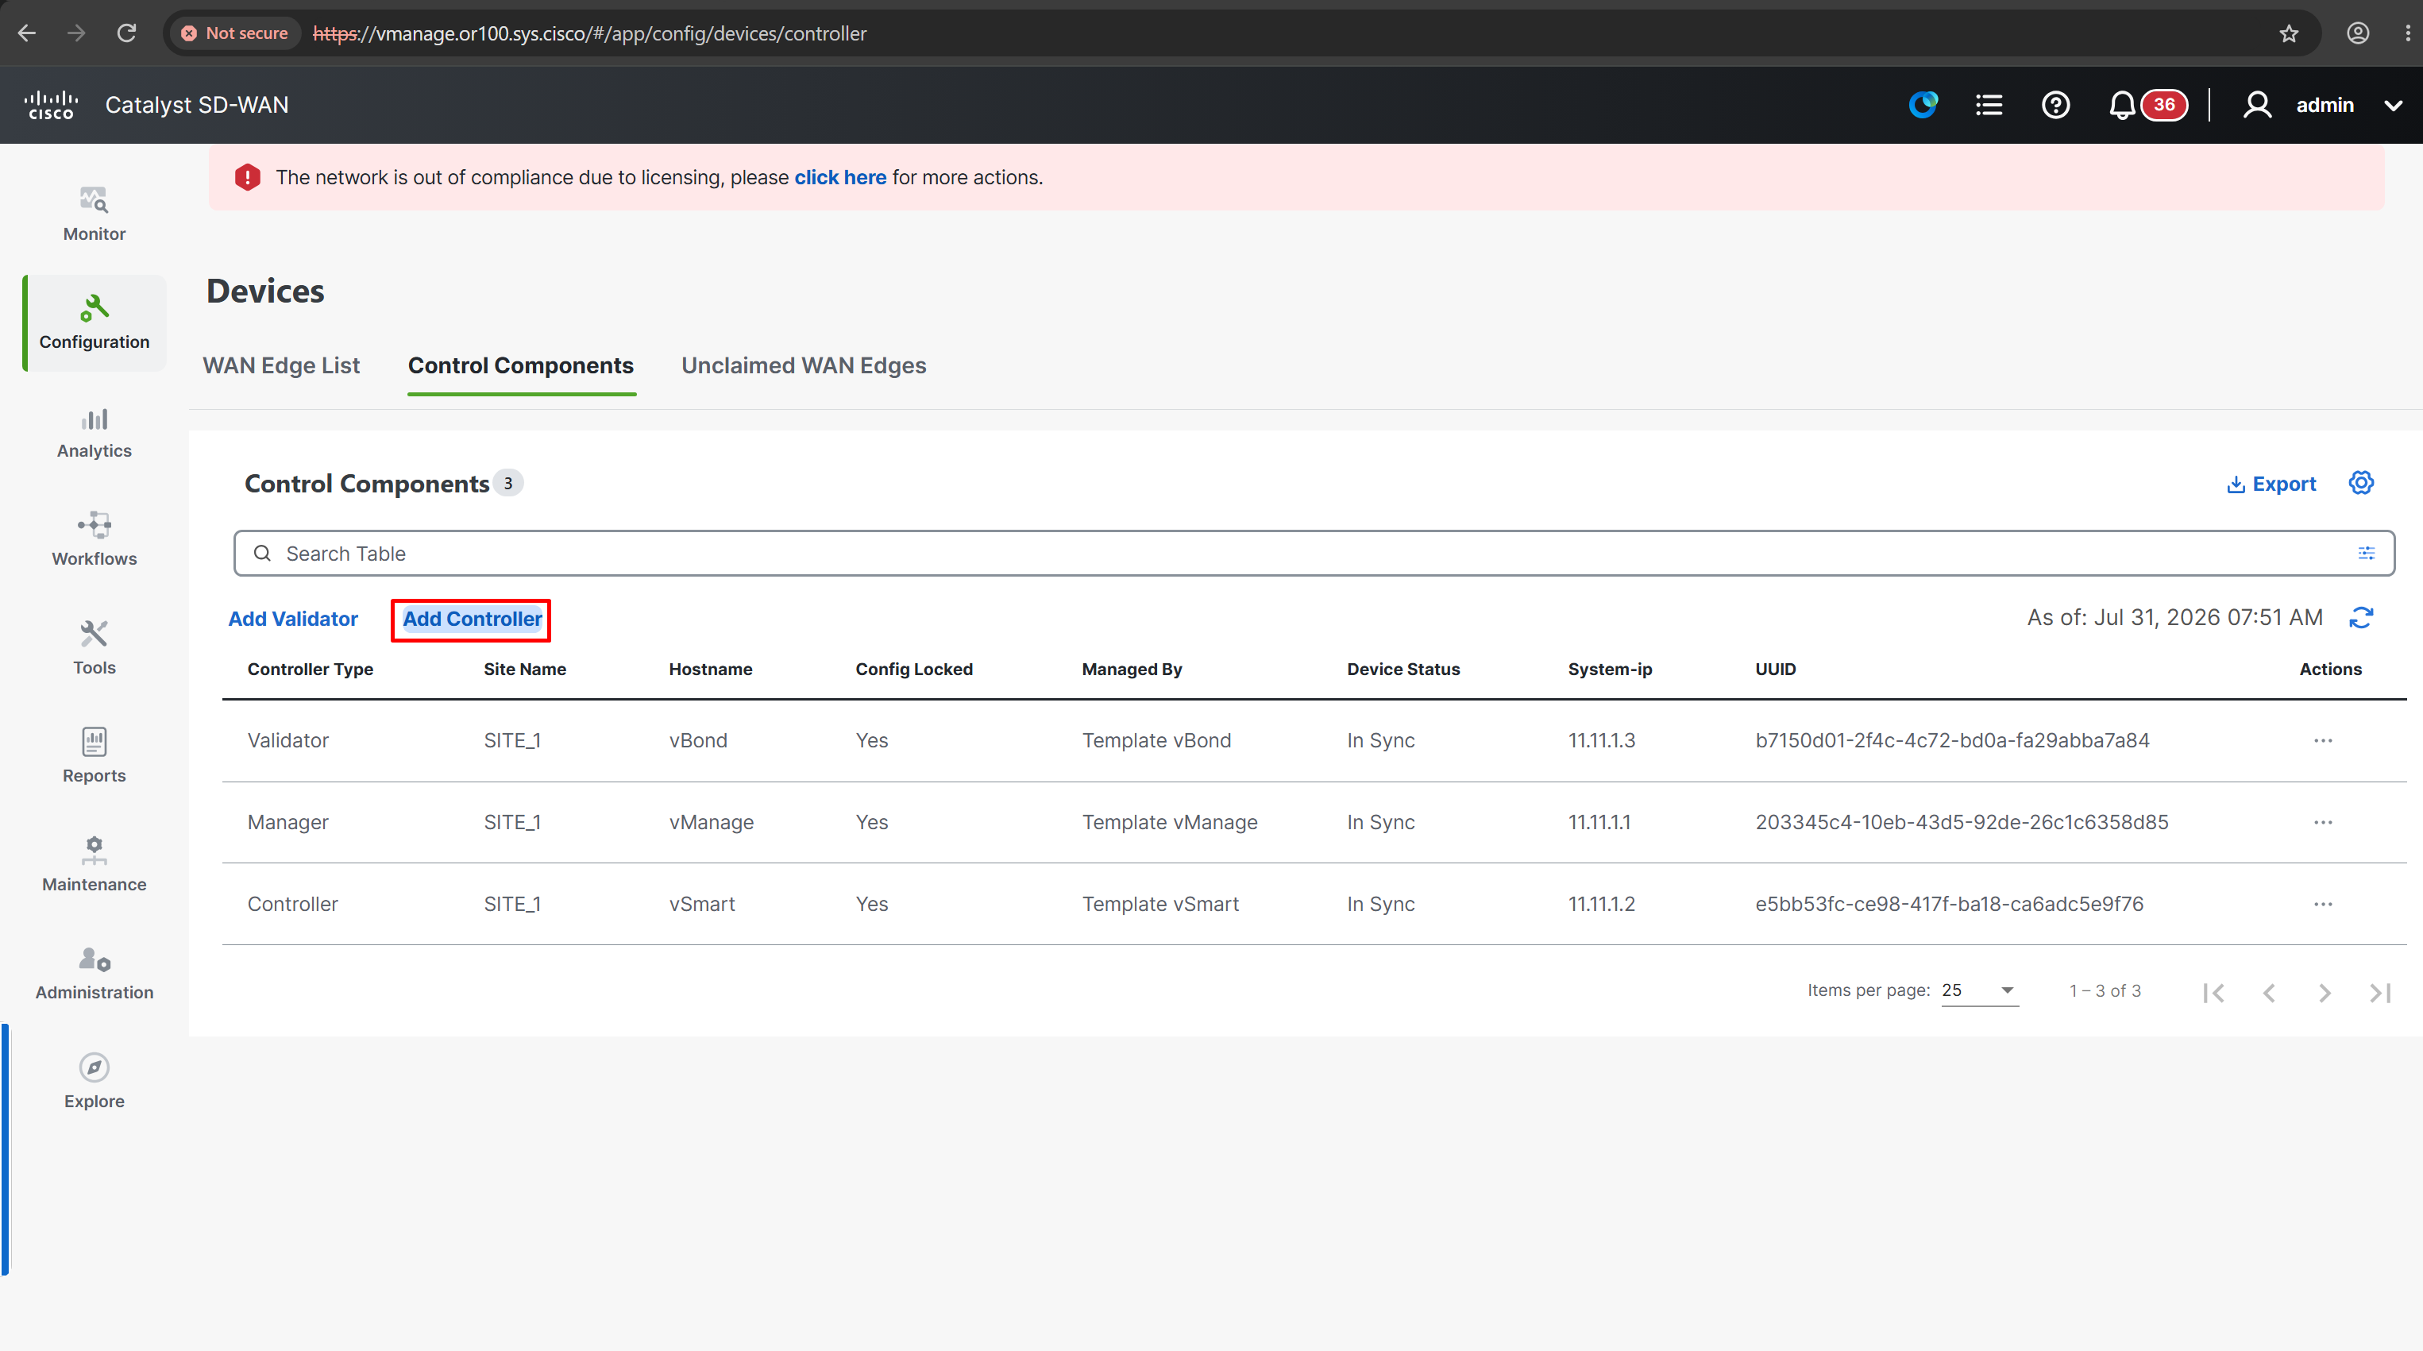Go to the next results page
This screenshot has width=2423, height=1351.
(2325, 993)
